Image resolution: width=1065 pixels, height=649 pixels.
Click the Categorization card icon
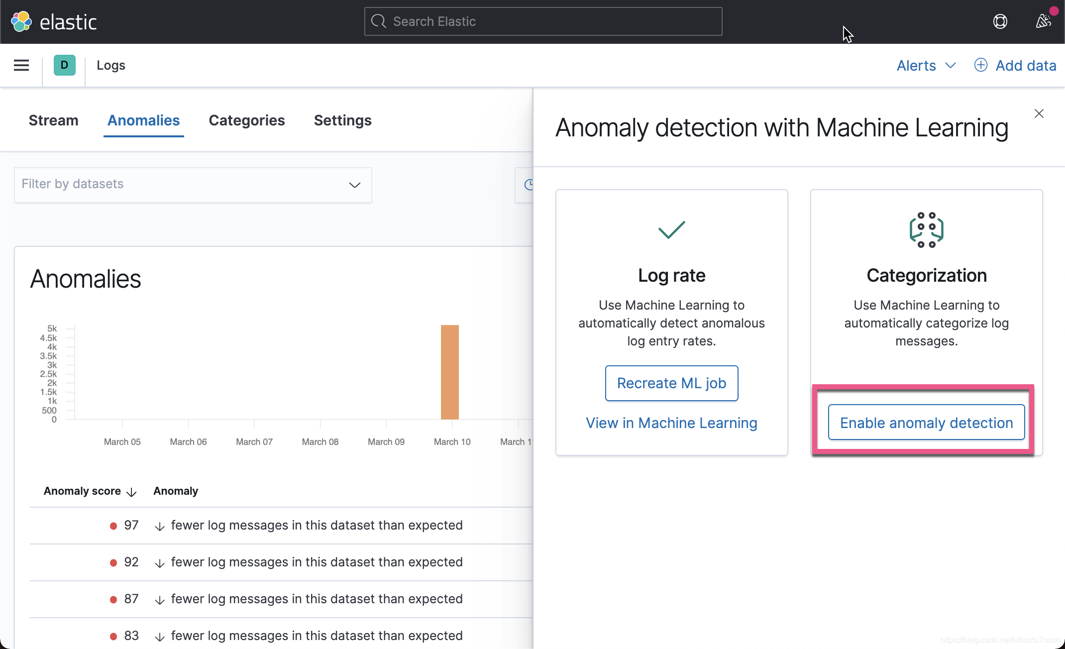click(926, 229)
